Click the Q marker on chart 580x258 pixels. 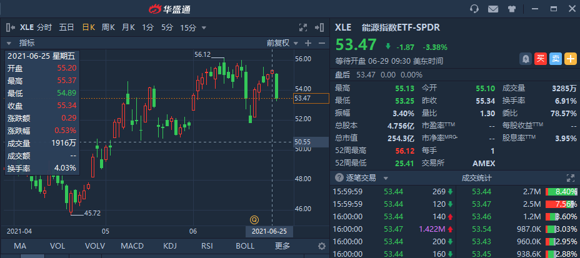pyautogui.click(x=254, y=219)
